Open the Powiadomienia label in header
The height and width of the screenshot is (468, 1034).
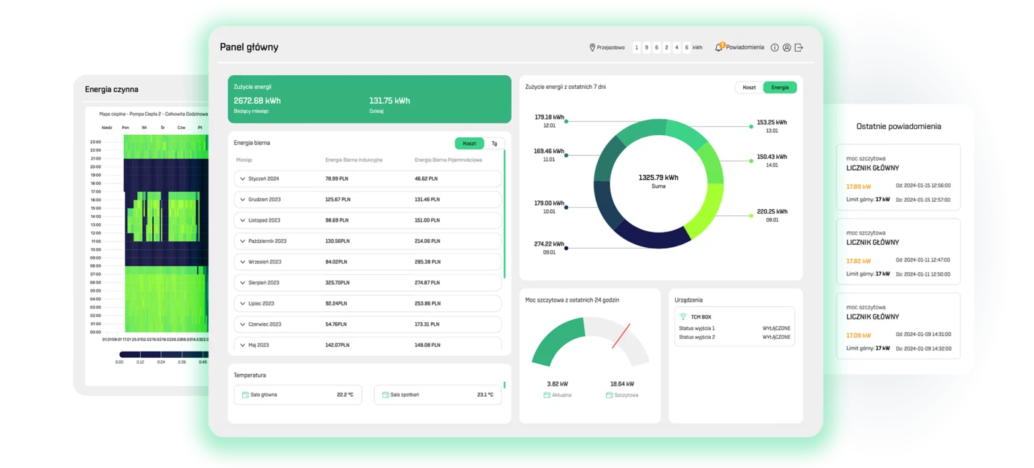point(745,48)
